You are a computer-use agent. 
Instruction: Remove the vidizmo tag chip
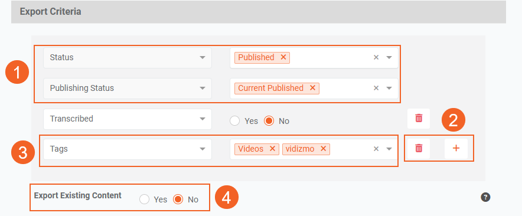[x=323, y=149]
